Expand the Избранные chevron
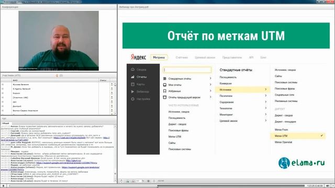 click(x=210, y=91)
